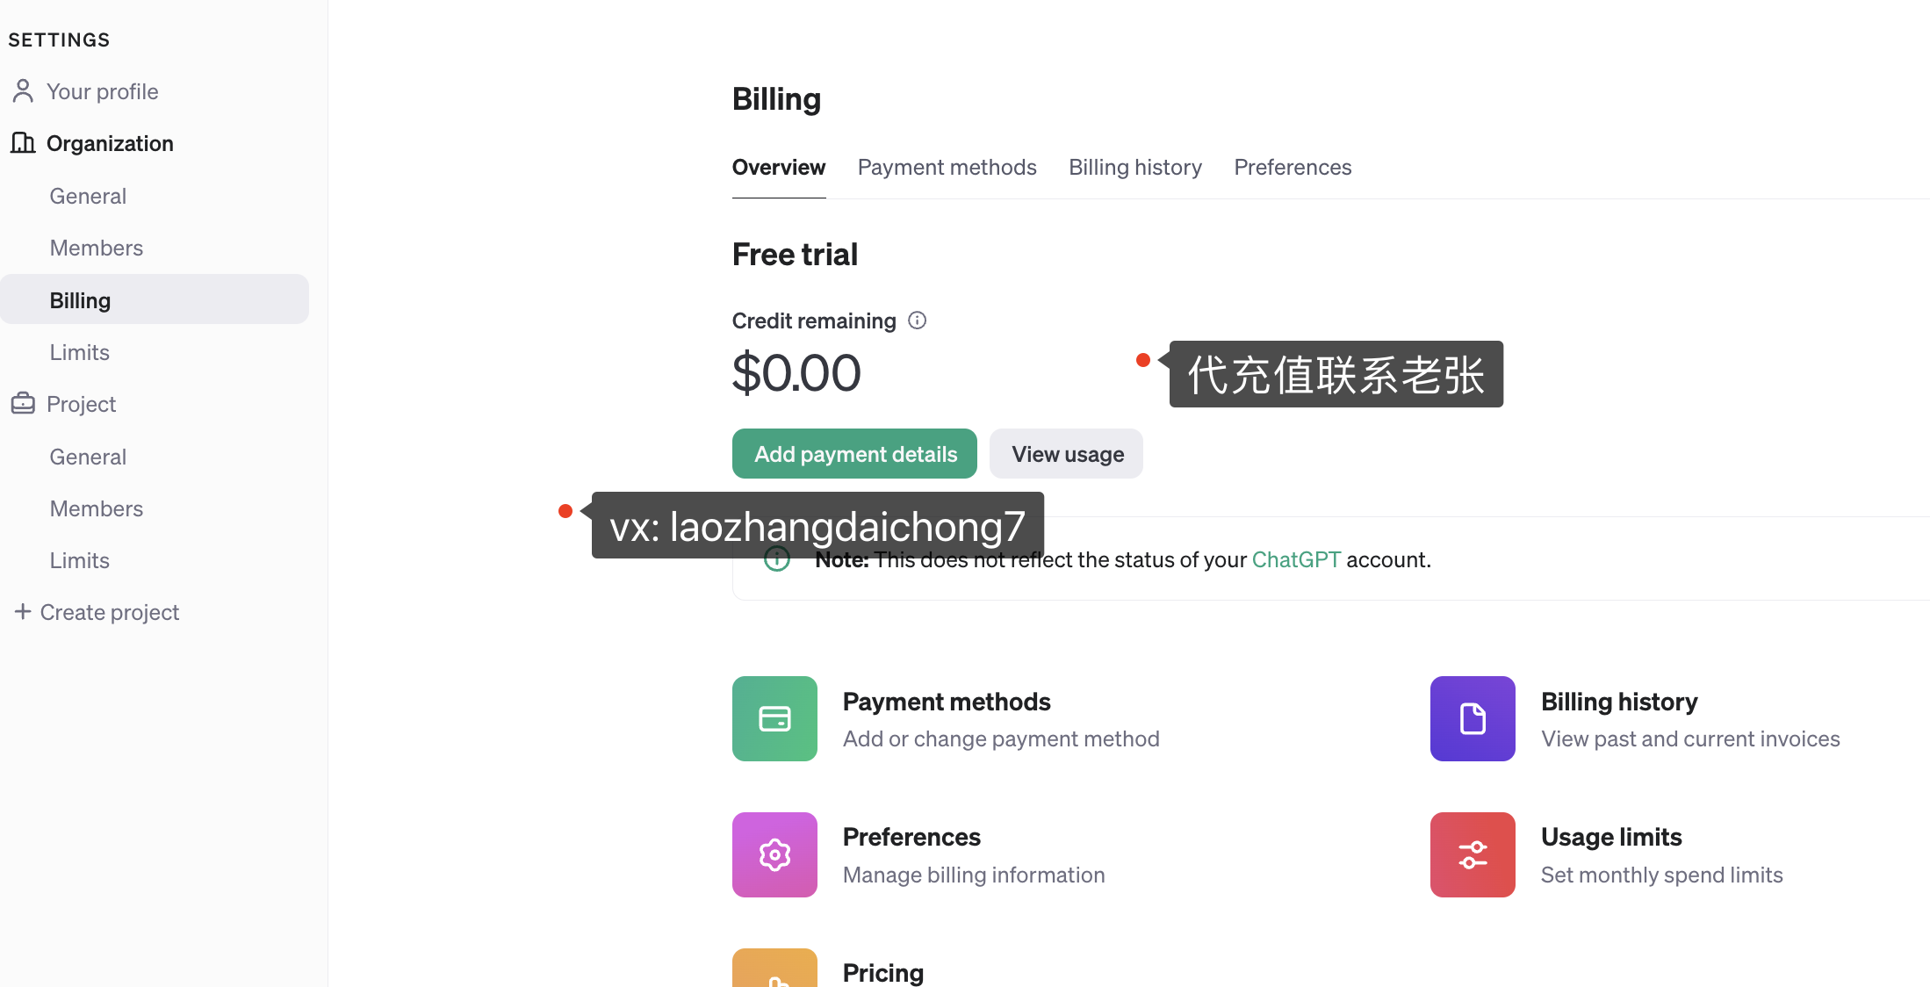Image resolution: width=1930 pixels, height=987 pixels.
Task: Open Limits under Project
Action: coord(80,560)
